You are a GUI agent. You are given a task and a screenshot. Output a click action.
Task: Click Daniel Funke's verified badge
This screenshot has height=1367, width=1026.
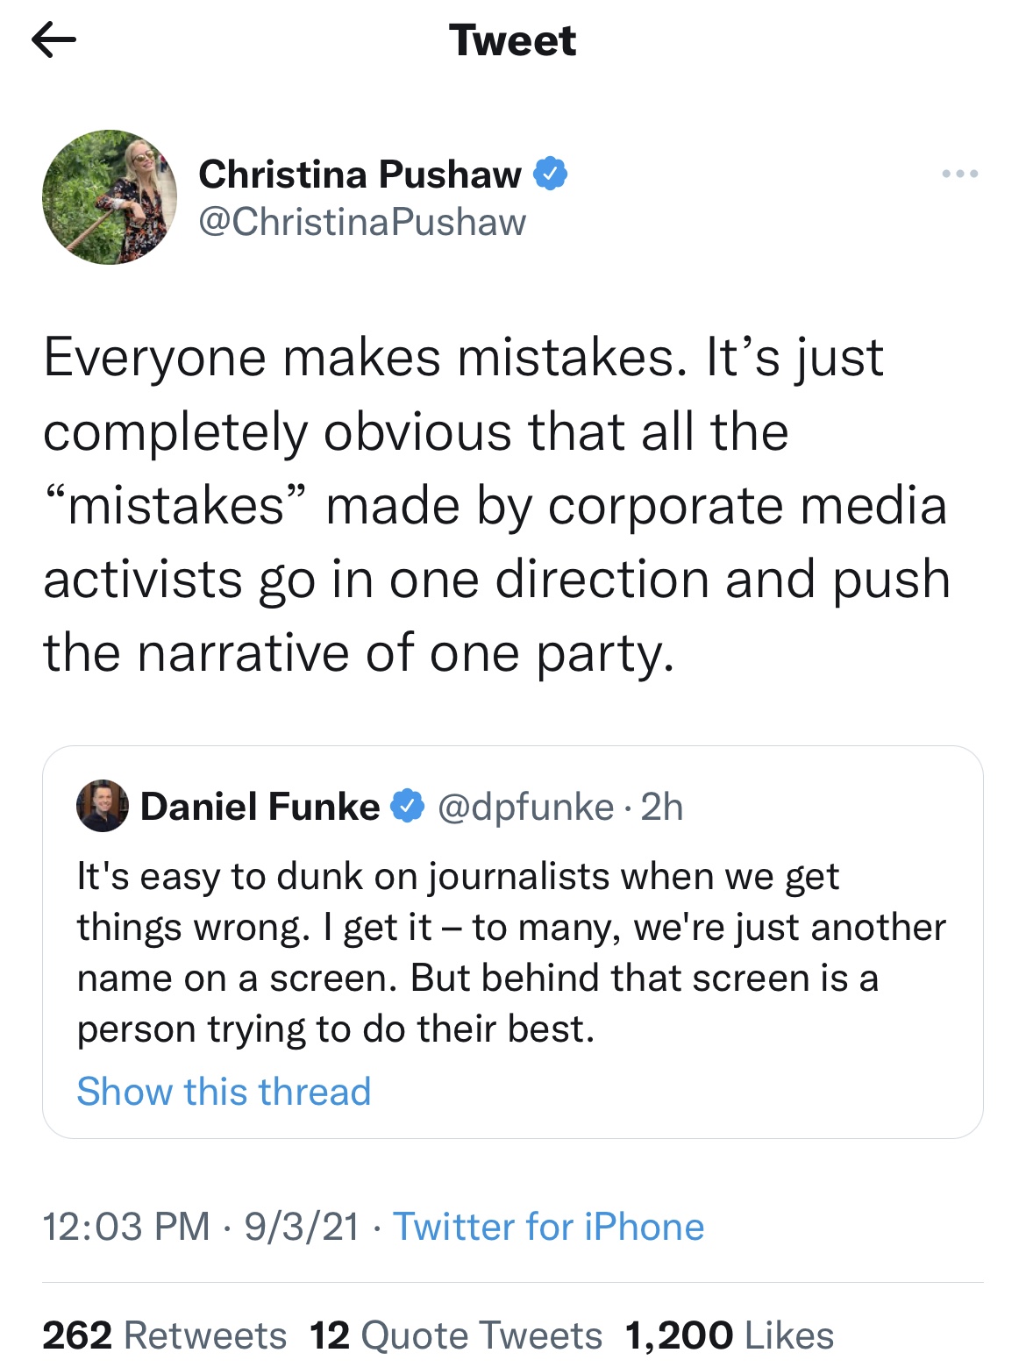coord(407,806)
